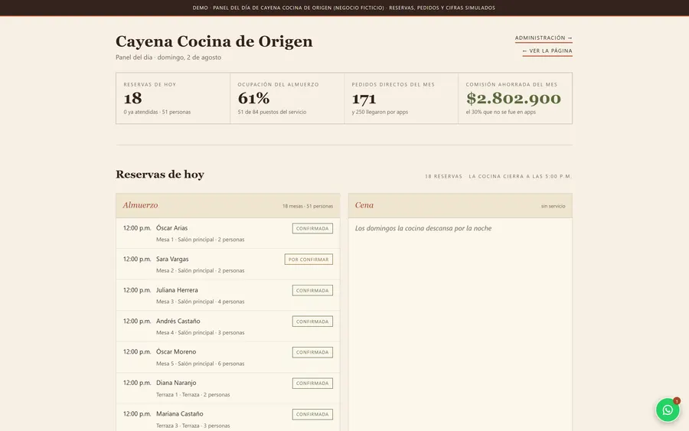Click Óscar Moreno Confirmada badge
The width and height of the screenshot is (689, 431).
[x=312, y=352]
